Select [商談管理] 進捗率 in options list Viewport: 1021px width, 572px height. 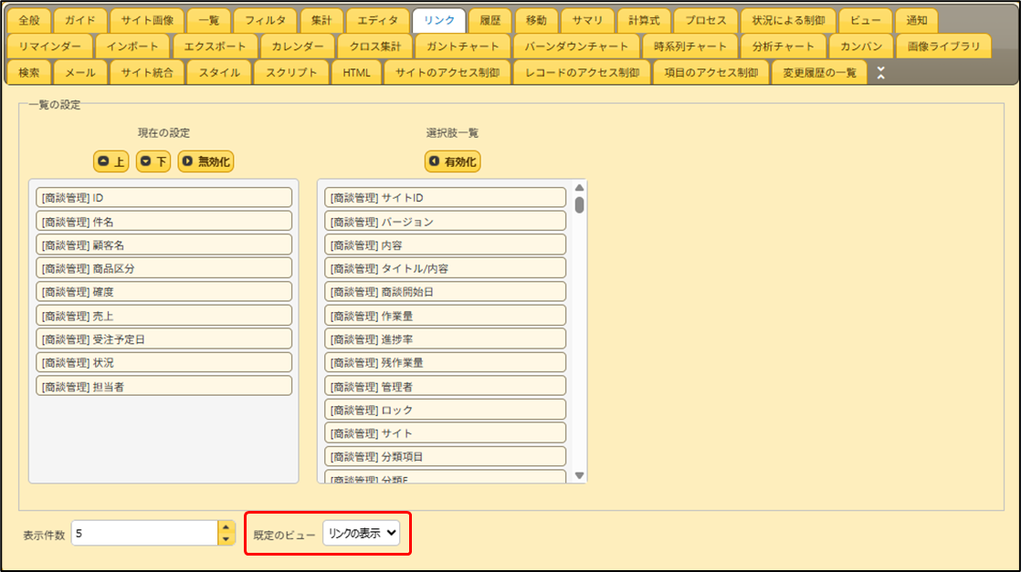point(445,338)
